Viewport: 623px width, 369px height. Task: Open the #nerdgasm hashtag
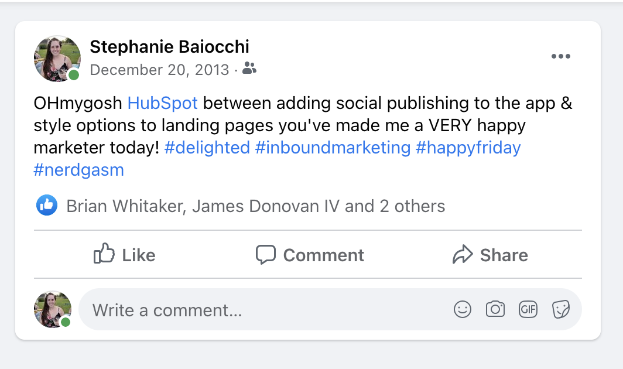78,170
